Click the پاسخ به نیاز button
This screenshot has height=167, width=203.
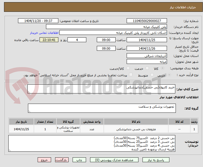click(156, 160)
